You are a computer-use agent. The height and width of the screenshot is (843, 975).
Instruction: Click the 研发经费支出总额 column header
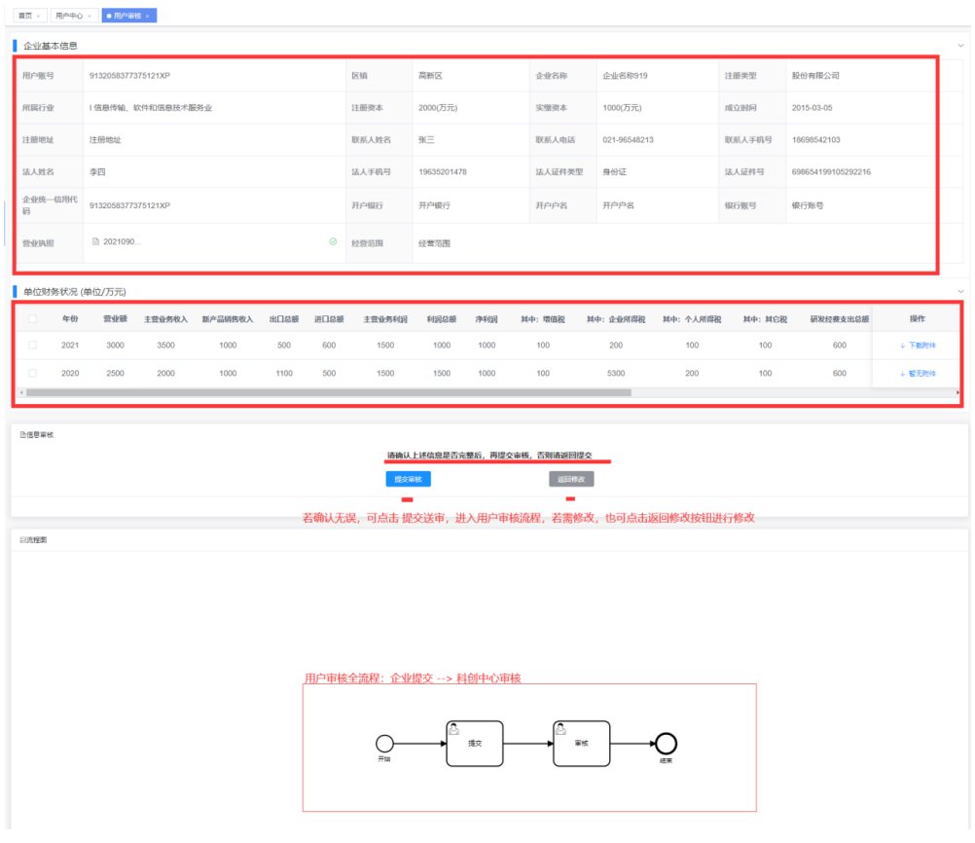[840, 319]
